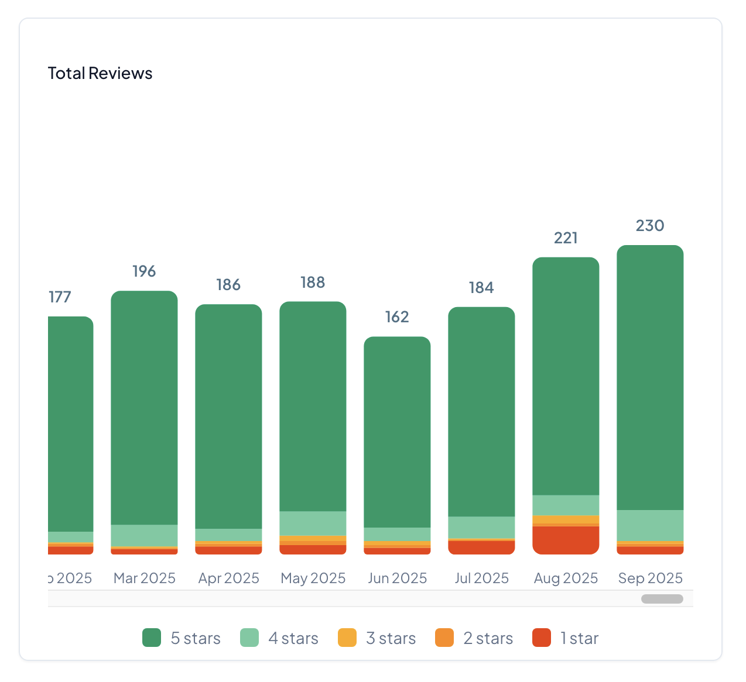Click the 4 stars light green legend swatch

click(x=249, y=638)
